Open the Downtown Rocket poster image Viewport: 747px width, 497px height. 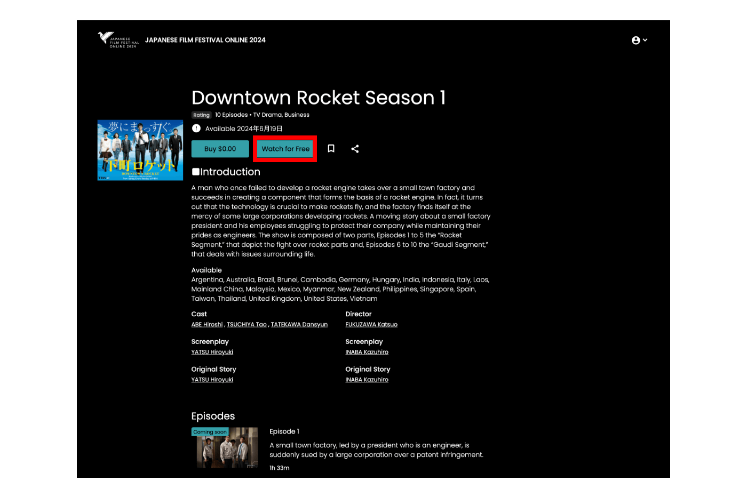pyautogui.click(x=140, y=150)
